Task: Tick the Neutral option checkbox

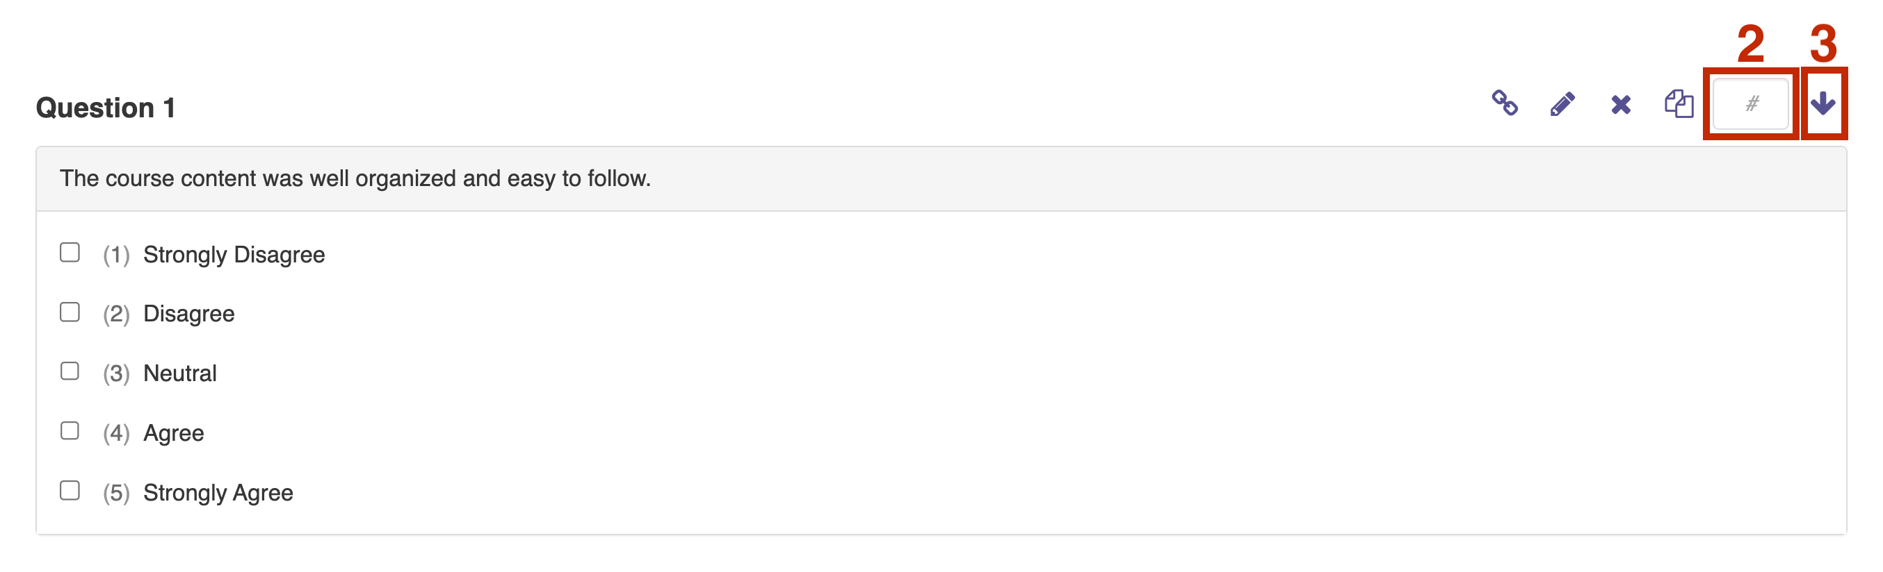Action: pos(70,371)
